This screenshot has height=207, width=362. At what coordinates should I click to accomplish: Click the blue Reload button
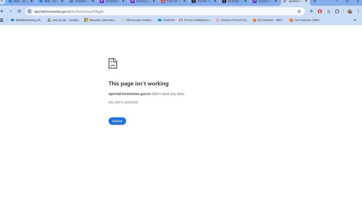point(117,121)
